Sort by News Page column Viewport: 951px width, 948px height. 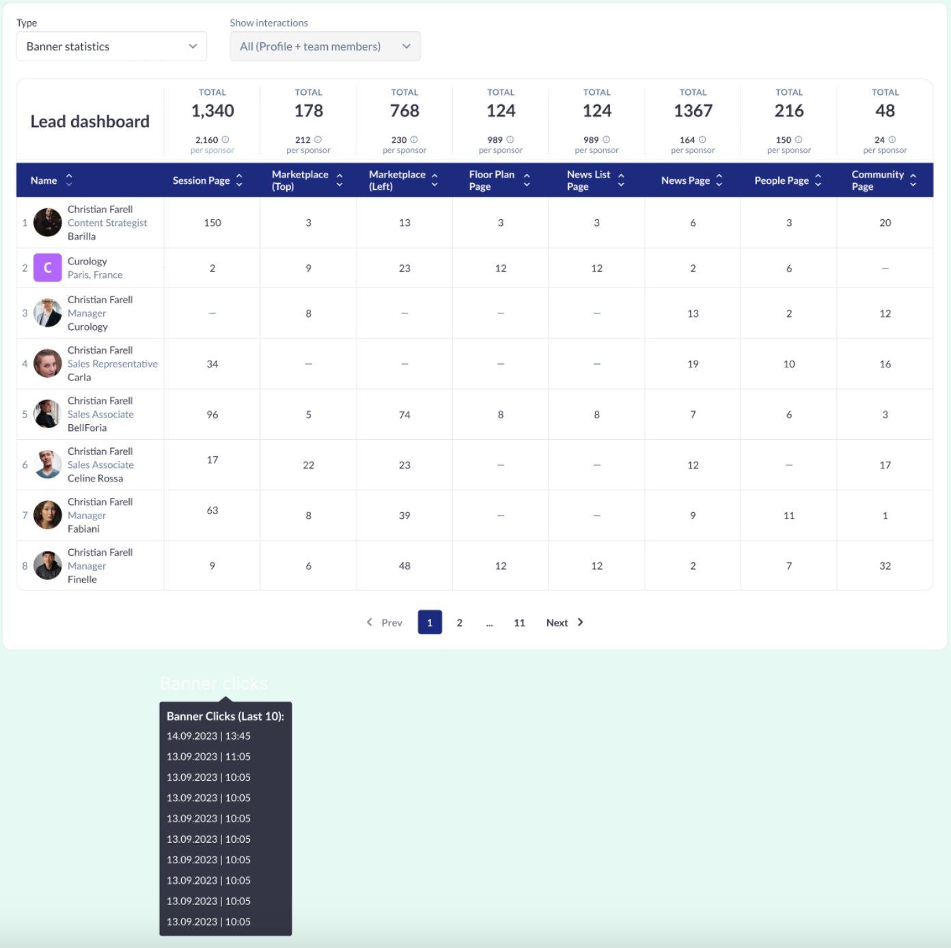point(719,180)
